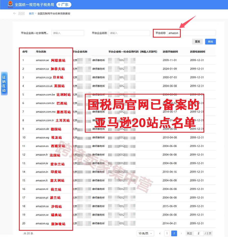
Task: Select the amazon.com.tr platform name
Action: pyautogui.click(x=45, y=120)
